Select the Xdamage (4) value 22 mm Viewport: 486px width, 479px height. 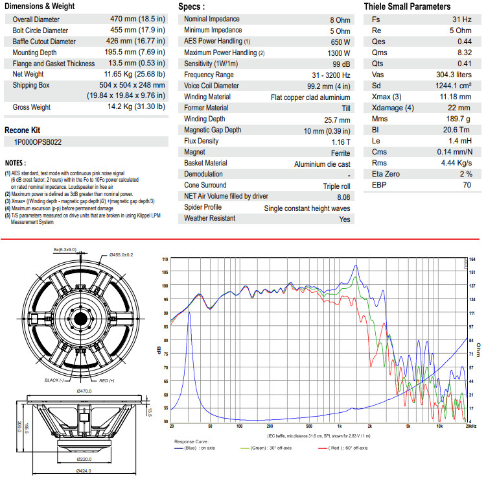(x=459, y=108)
